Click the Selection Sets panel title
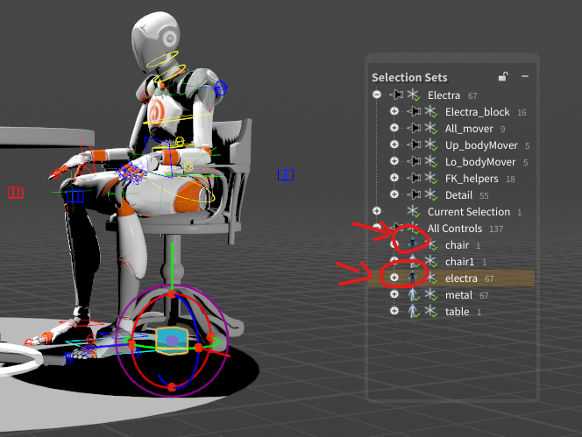 [x=409, y=78]
